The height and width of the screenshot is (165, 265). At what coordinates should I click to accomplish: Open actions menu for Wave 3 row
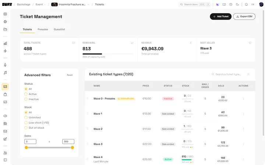coord(243,144)
